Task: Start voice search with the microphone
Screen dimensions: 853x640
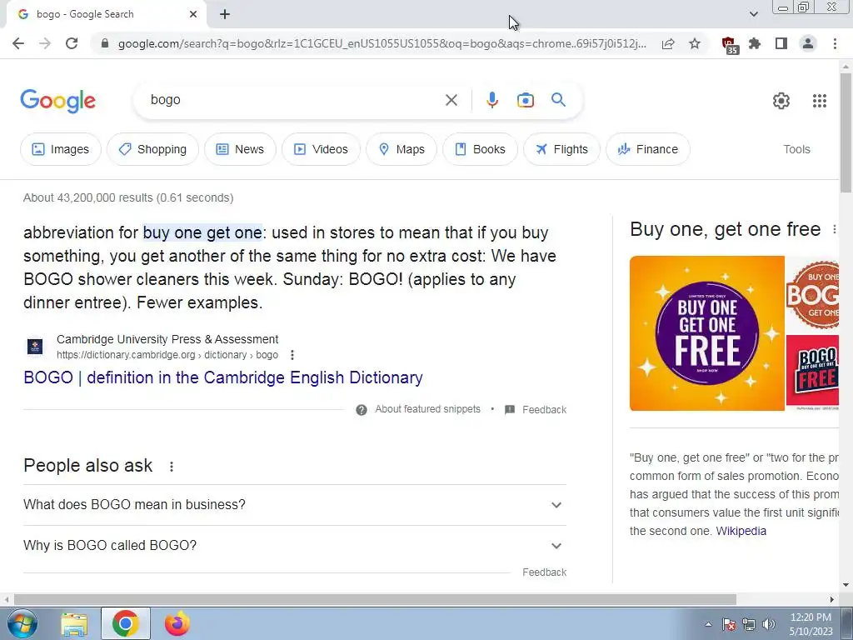Action: click(491, 100)
